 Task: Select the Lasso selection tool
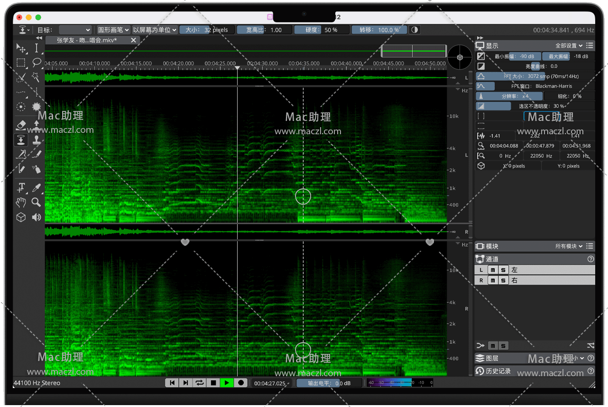click(37, 63)
